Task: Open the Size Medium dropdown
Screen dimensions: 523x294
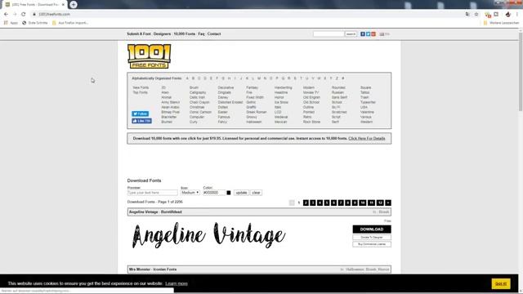Action: pos(190,193)
